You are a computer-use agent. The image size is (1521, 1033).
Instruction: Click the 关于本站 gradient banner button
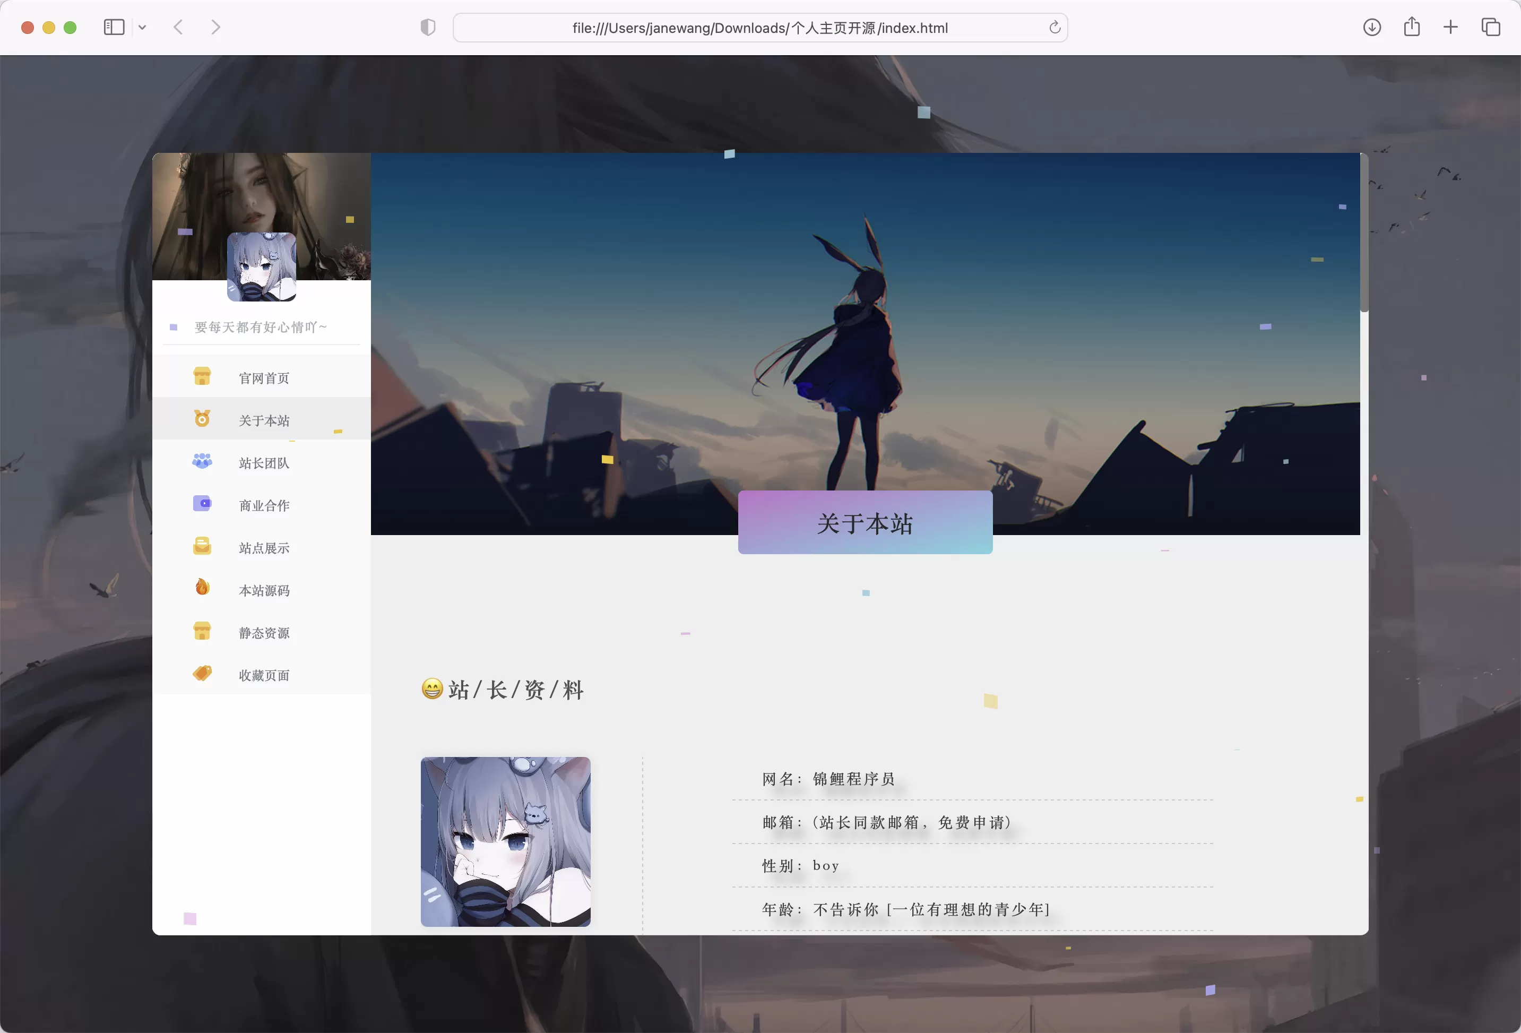click(865, 522)
